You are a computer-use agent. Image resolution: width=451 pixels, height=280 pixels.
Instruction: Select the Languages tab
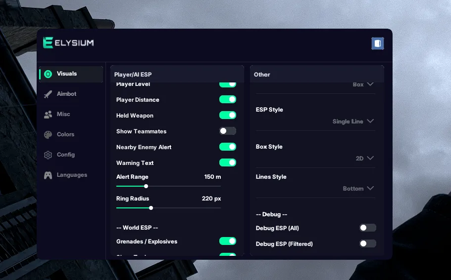(x=71, y=175)
